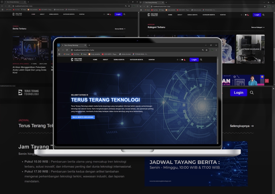This screenshot has height=194, width=275.
Task: Expand the tab search dropdown in the top-left window
Action: pos(2,2)
